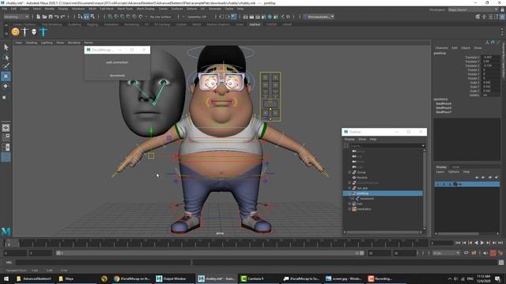The width and height of the screenshot is (506, 284).
Task: Click the Translate X value field
Action: (490, 57)
